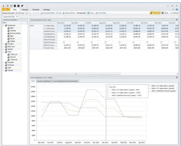This screenshot has height=146, width=181.
Task: Expand the Dresses tree node
Action: click(x=4, y=70)
